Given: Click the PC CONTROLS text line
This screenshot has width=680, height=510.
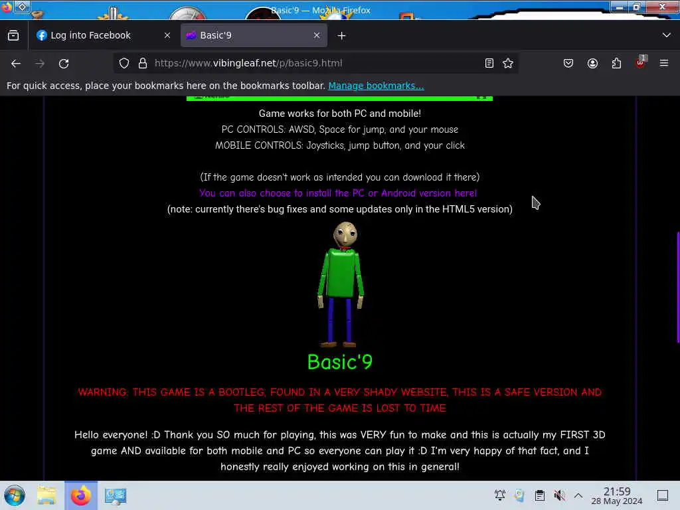Looking at the screenshot, I should click(339, 129).
